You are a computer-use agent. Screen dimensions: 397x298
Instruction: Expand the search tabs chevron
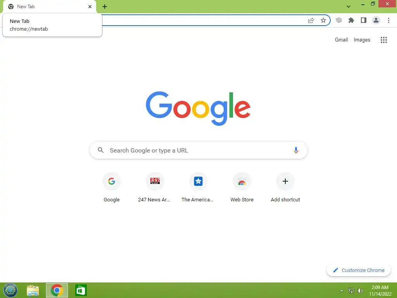pos(349,7)
